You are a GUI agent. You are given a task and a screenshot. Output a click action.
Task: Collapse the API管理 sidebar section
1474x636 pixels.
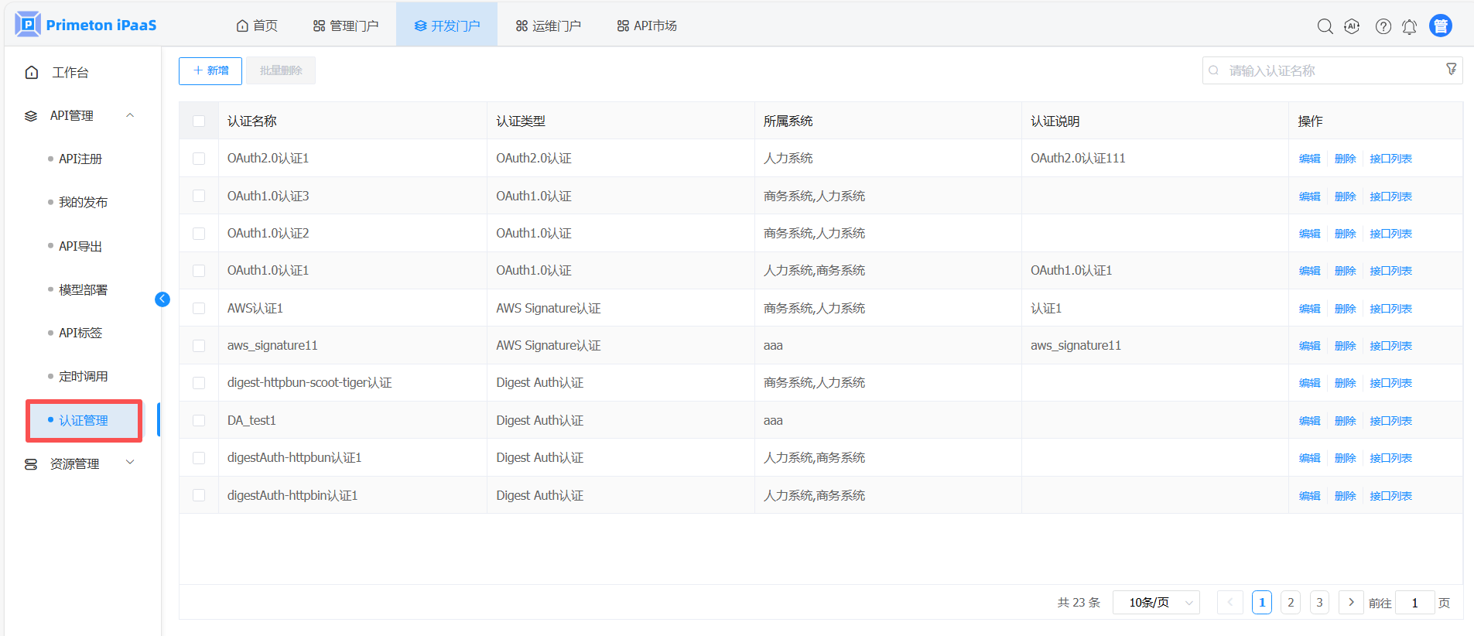[130, 115]
